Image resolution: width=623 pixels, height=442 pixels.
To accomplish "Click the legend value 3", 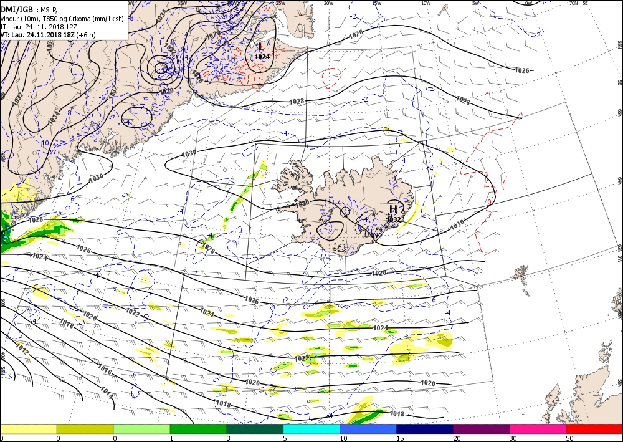I will tap(229, 438).
